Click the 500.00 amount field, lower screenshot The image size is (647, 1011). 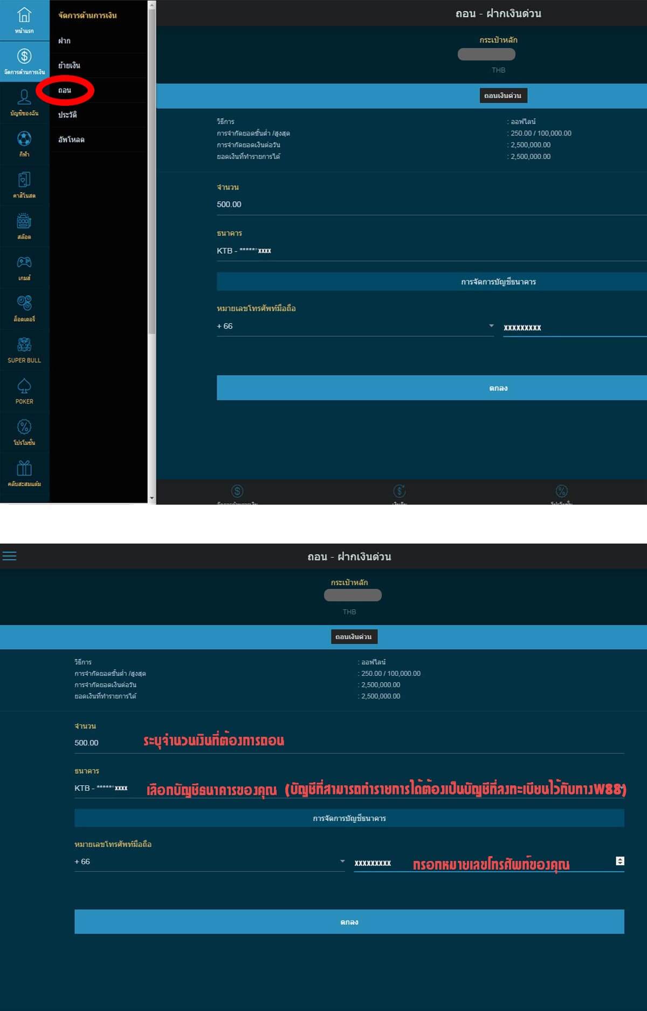[x=349, y=743]
